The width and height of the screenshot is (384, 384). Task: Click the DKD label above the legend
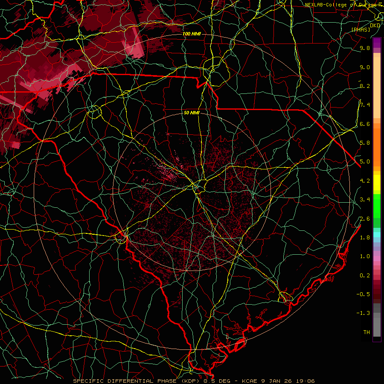pyautogui.click(x=375, y=25)
